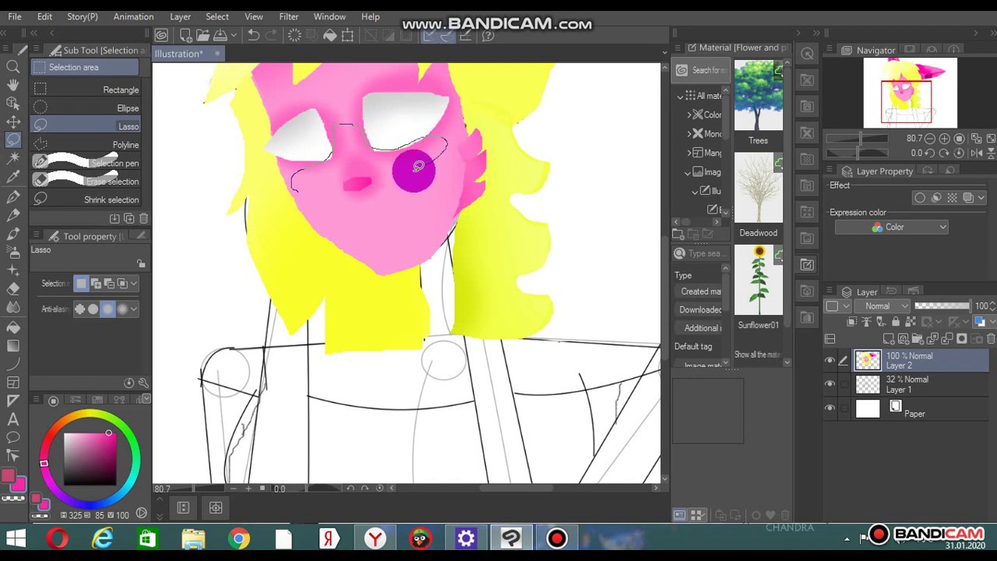Open the File menu
This screenshot has height=561, width=997.
tap(15, 16)
